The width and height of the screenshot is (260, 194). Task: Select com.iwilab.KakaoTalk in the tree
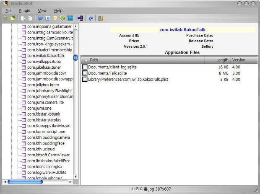click(x=46, y=56)
